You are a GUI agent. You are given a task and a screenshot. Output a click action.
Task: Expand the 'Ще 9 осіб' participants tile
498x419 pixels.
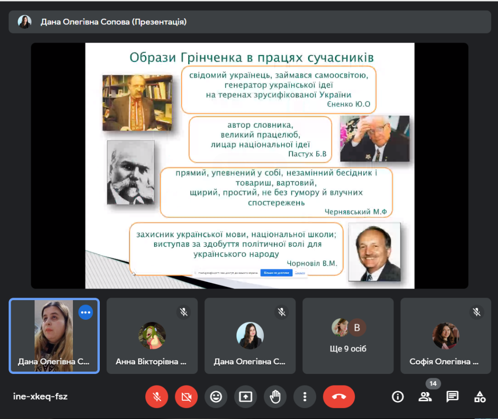tap(348, 336)
